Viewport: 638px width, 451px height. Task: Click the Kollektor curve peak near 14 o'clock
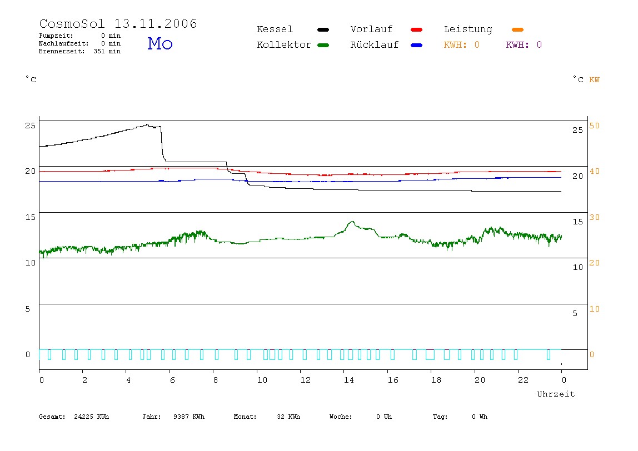point(352,223)
